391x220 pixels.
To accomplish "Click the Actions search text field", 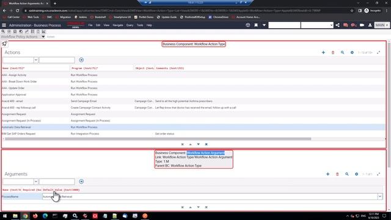I will [57, 60].
